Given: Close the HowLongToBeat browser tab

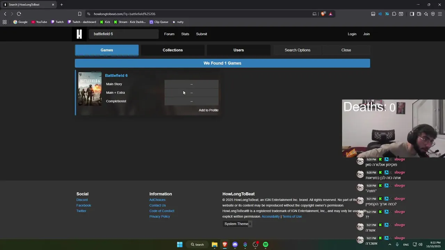Looking at the screenshot, I should 53,5.
